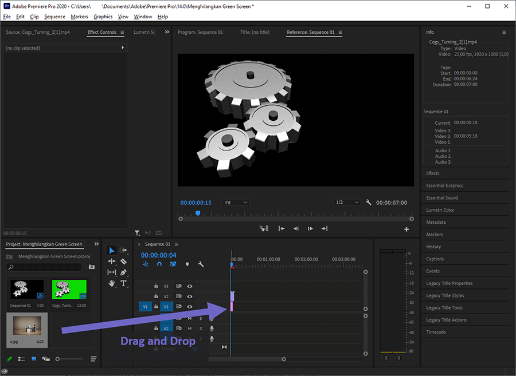Step forward one frame in monitor
This screenshot has width=516, height=376.
(x=310, y=228)
